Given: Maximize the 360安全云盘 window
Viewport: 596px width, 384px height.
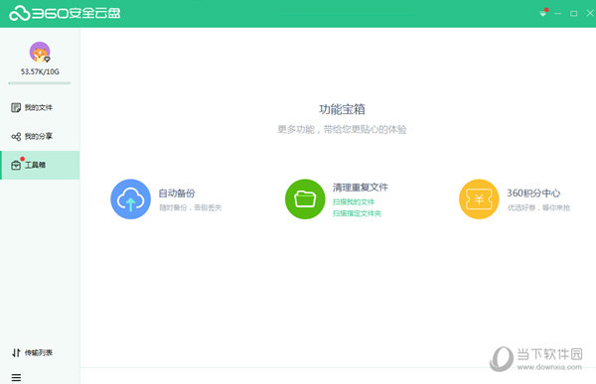Looking at the screenshot, I should tap(573, 13).
